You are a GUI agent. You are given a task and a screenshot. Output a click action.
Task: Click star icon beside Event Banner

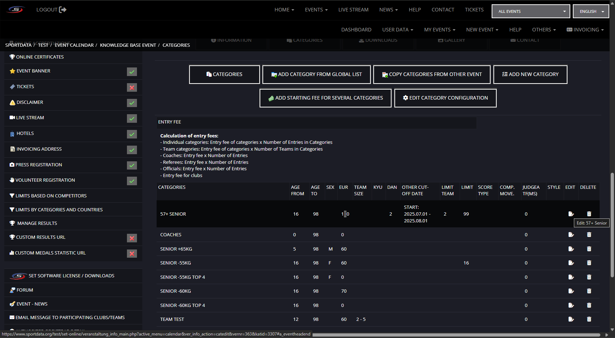[x=13, y=71]
